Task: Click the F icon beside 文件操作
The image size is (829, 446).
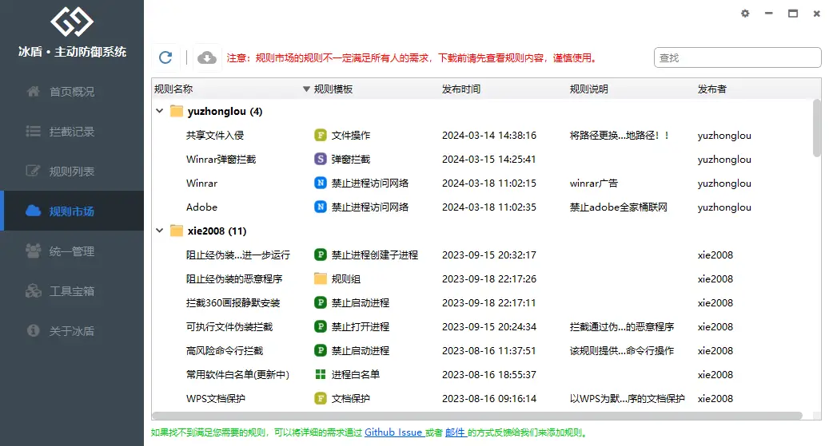Action: 321,136
